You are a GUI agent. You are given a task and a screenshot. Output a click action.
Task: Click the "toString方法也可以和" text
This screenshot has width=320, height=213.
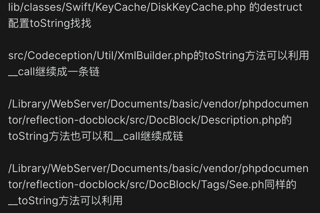pyautogui.click(x=61, y=136)
